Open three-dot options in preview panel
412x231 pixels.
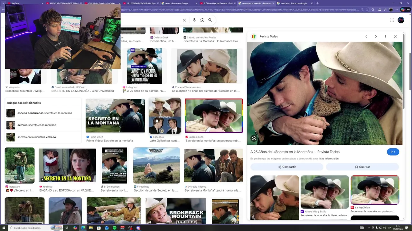(386, 37)
